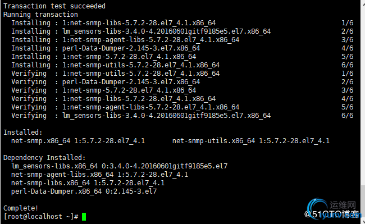Click the 6/6 counter on Installing net-snmp-utils row
The height and width of the screenshot is (224, 365).
point(347,65)
